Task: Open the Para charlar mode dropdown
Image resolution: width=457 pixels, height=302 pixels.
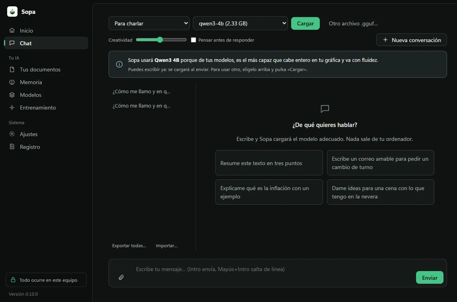Action: coord(149,23)
